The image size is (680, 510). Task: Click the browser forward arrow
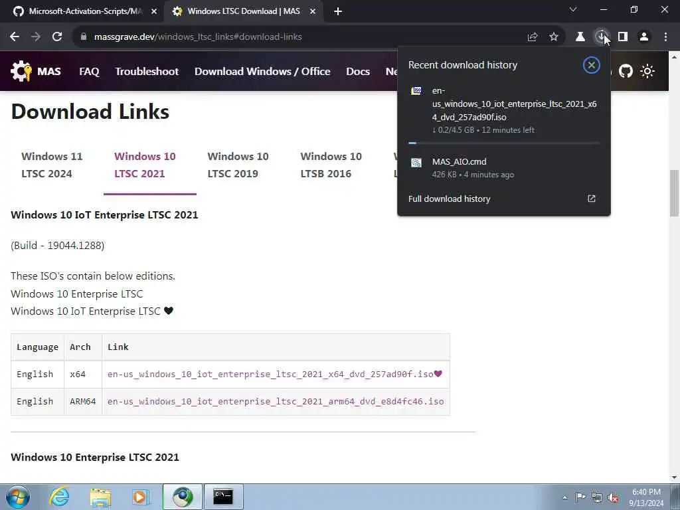[36, 37]
